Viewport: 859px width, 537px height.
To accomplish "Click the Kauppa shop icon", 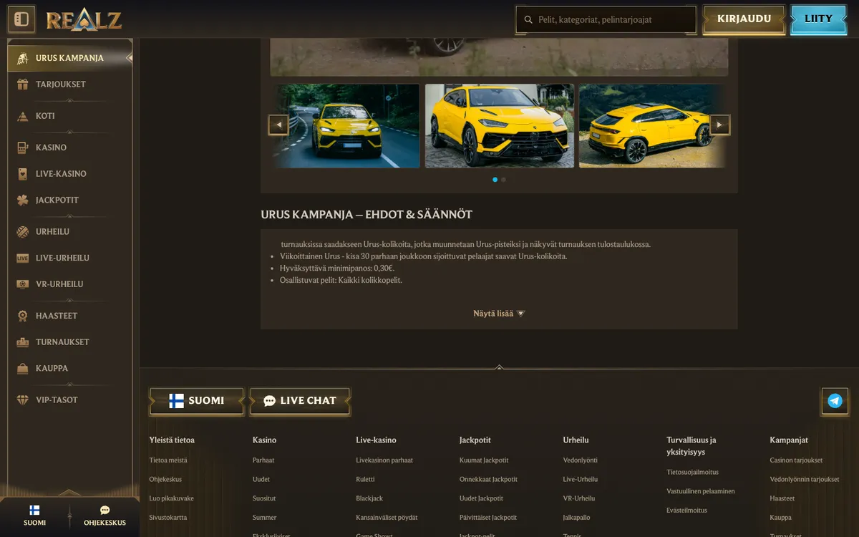I will coord(22,369).
